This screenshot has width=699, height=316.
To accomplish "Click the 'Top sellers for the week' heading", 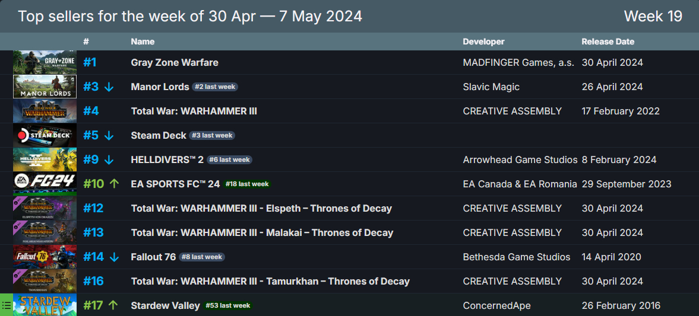I will point(190,16).
